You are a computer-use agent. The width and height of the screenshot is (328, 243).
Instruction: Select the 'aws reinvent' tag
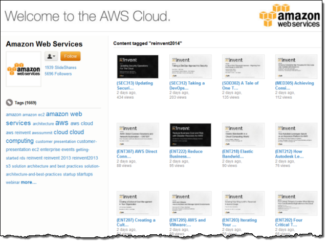[x=18, y=132]
